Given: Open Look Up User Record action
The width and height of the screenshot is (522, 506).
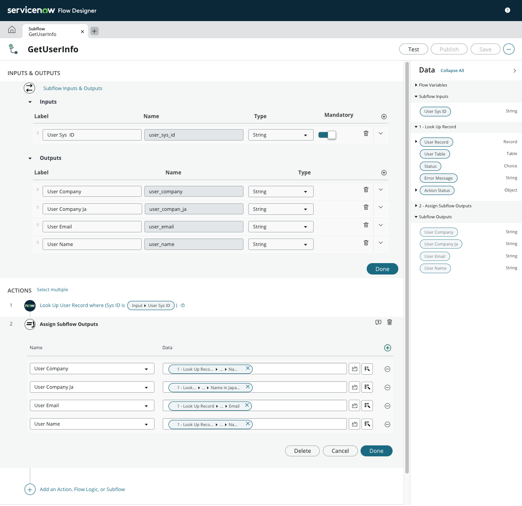Looking at the screenshot, I should (82, 305).
